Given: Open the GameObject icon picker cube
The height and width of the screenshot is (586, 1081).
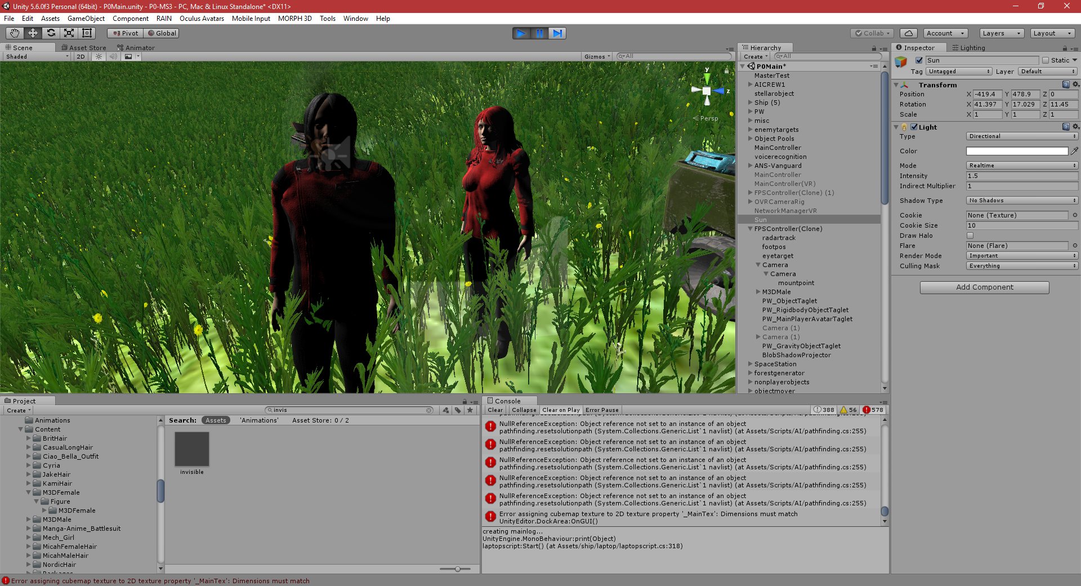Looking at the screenshot, I should tap(901, 61).
